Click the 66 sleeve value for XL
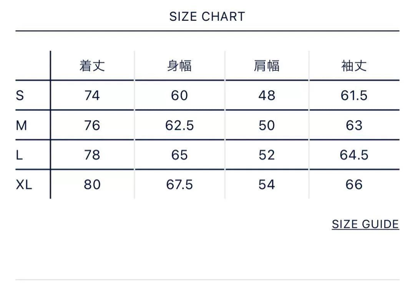The height and width of the screenshot is (289, 415). pos(354,184)
